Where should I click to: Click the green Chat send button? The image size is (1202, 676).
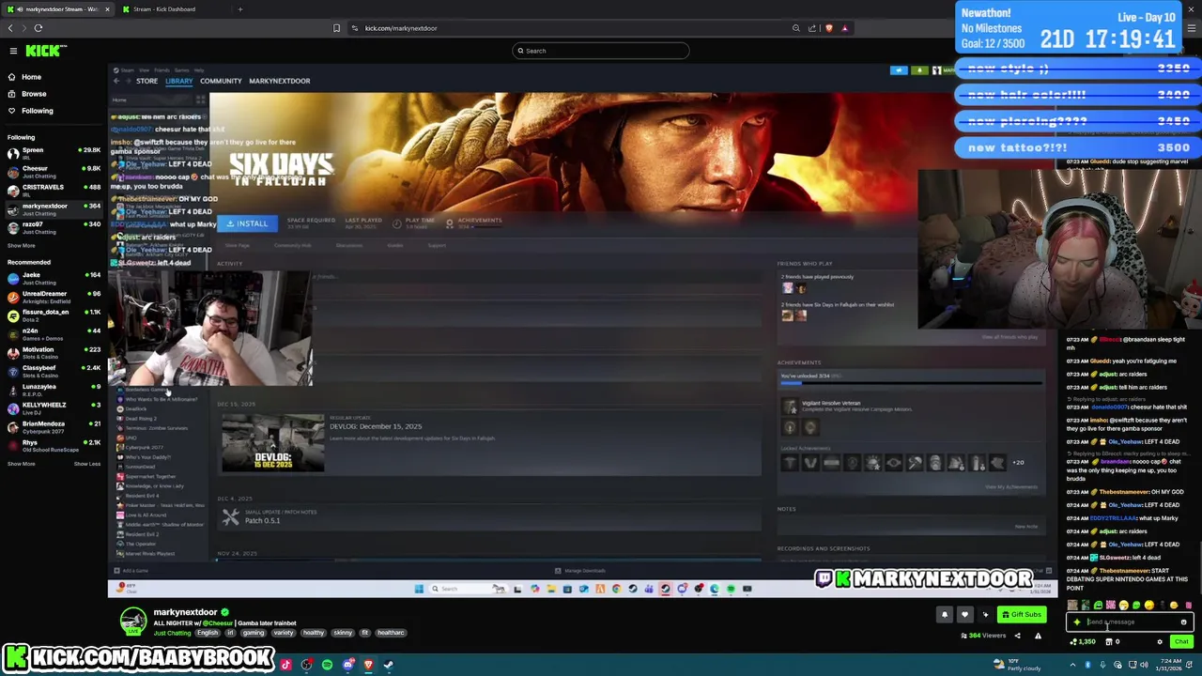tap(1181, 642)
